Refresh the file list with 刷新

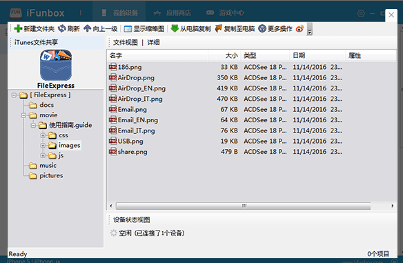coord(68,28)
